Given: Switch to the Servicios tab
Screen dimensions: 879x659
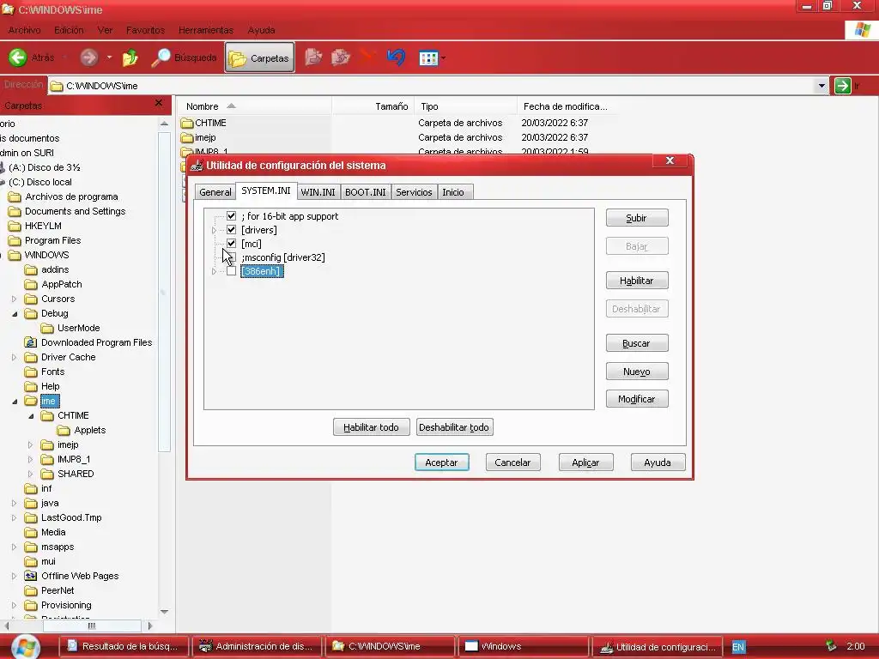Looking at the screenshot, I should tap(414, 192).
